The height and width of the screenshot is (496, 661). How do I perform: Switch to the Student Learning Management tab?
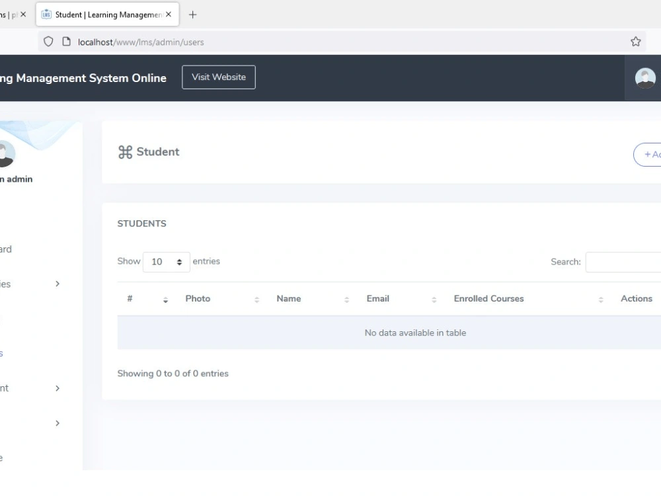click(108, 15)
